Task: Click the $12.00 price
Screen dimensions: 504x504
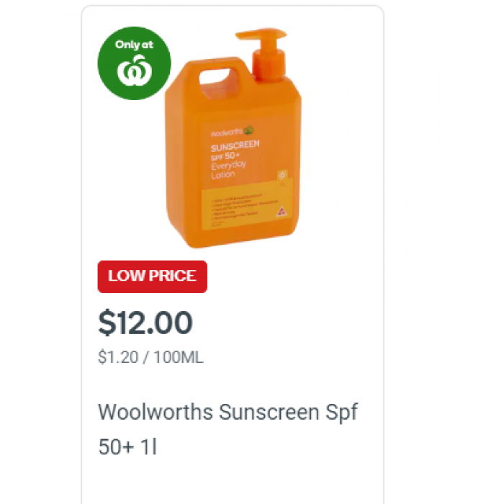Action: click(145, 323)
